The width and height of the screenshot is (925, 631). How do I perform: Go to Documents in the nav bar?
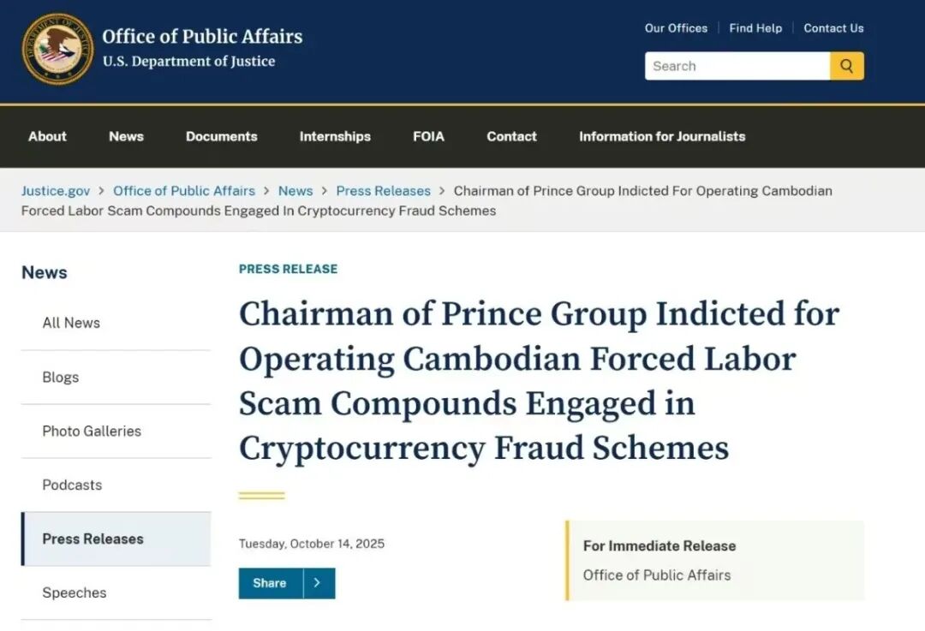[221, 136]
